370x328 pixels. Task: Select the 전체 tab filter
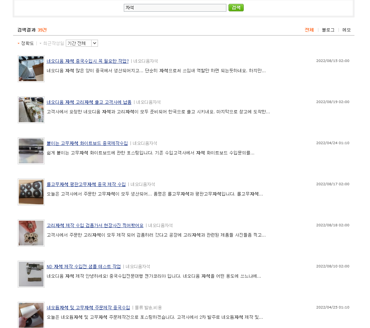309,30
